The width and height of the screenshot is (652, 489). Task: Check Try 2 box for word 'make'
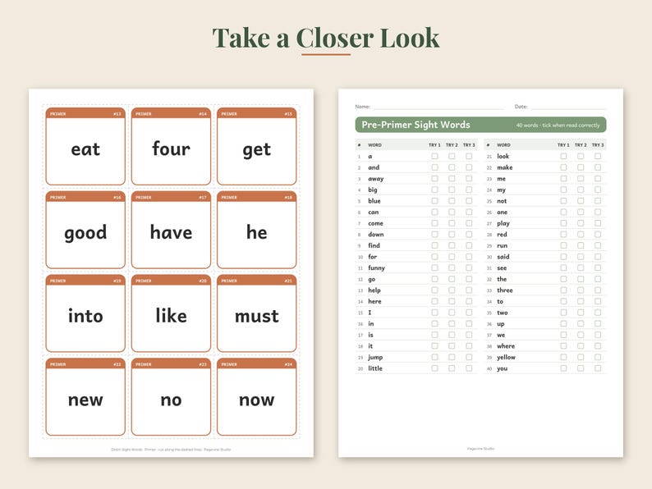tap(581, 167)
